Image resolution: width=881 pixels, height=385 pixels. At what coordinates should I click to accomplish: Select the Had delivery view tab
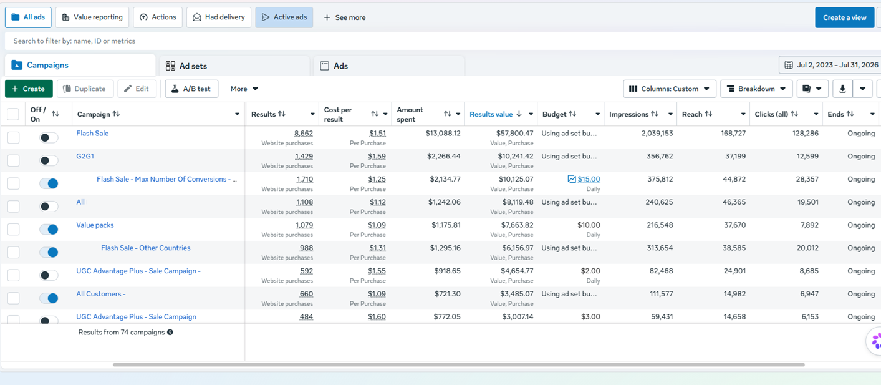(x=219, y=17)
